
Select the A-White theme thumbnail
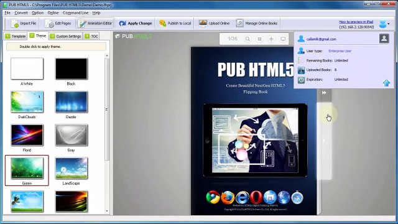27,68
